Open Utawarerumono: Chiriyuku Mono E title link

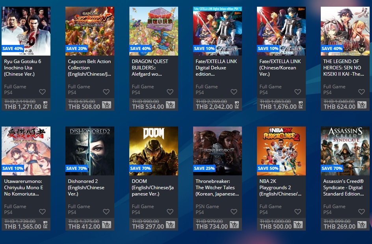(x=24, y=188)
